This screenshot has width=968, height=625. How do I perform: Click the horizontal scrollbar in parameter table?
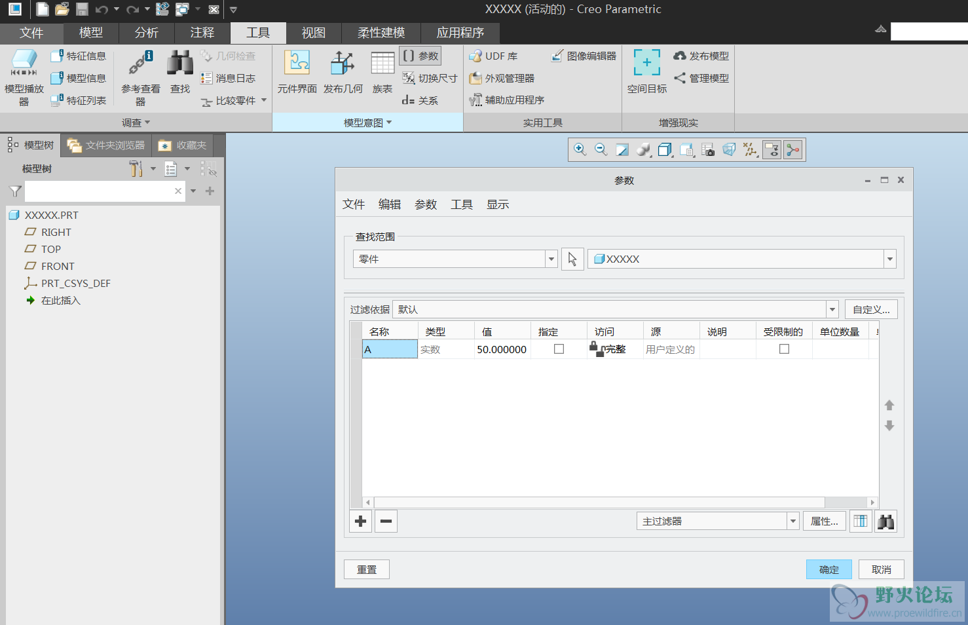tap(599, 502)
